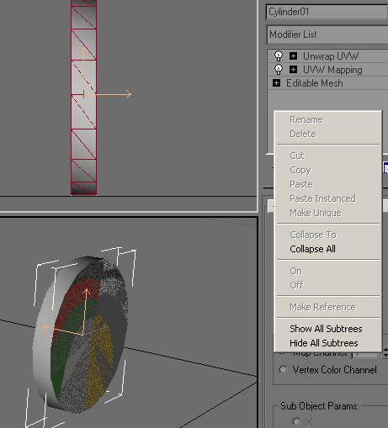
Task: Select Collapse All in context menu
Action: 312,249
